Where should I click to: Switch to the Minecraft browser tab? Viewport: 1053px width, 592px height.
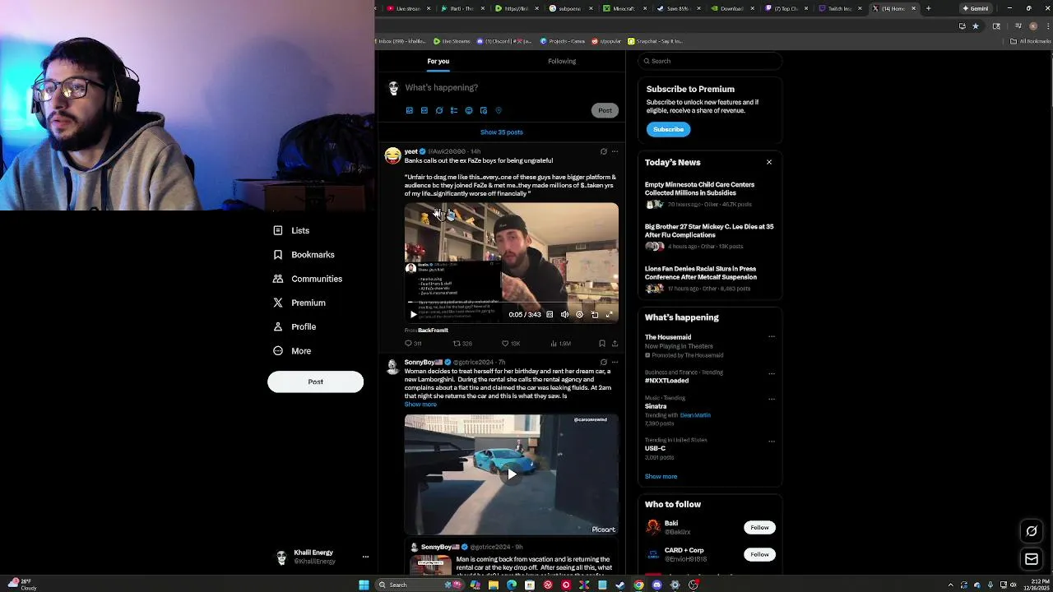coord(619,8)
